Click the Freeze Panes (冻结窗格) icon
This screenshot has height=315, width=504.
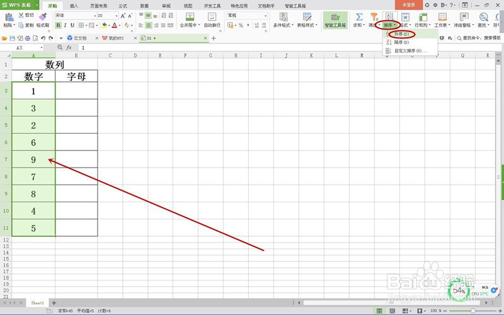tap(464, 17)
